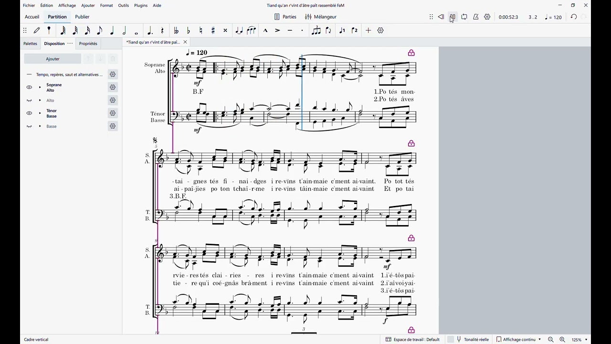Apply natural accidental
Viewport: 611px width, 344px height.
[x=200, y=30]
